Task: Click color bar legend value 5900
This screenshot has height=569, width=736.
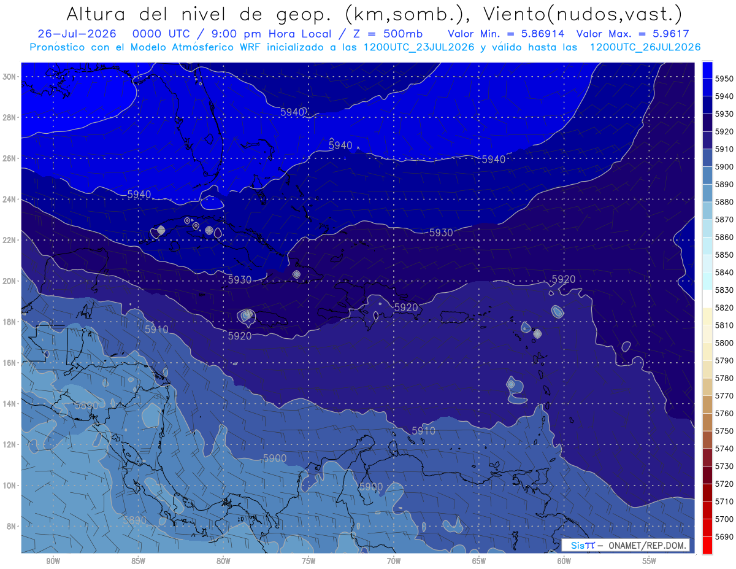Action: point(724,167)
